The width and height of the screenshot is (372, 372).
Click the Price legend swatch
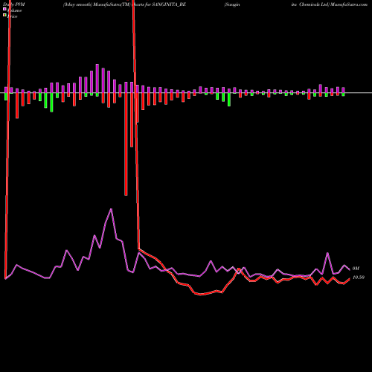point(4,16)
